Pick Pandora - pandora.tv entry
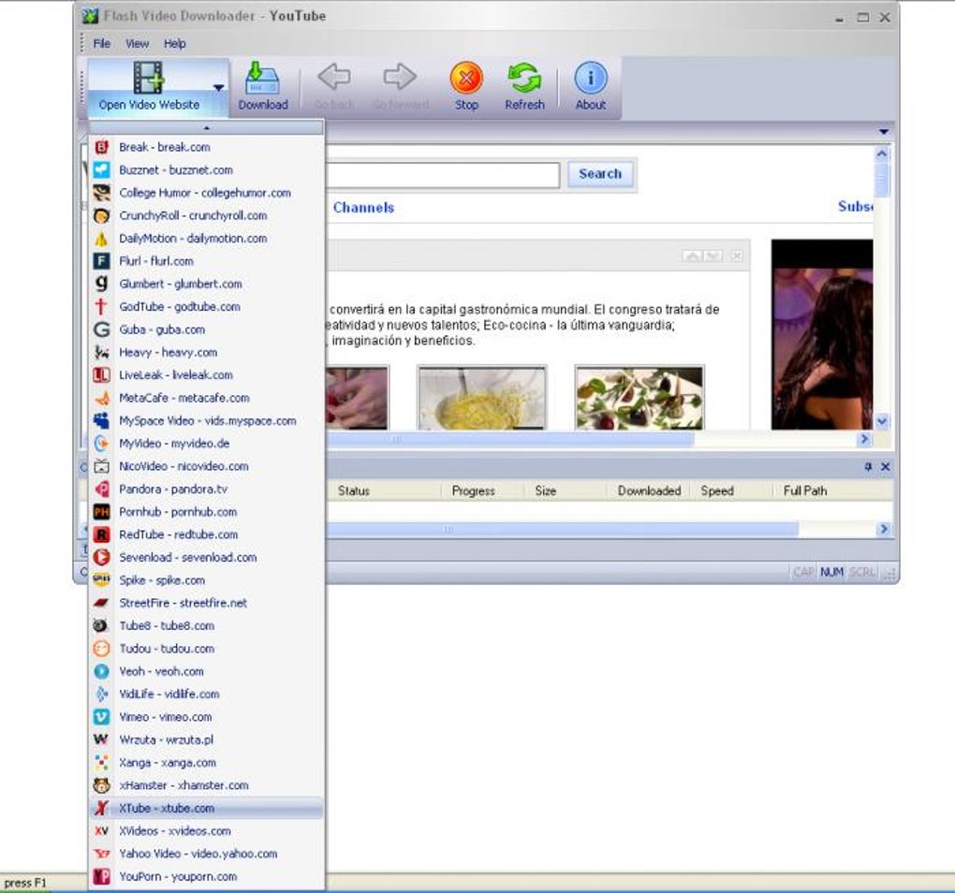This screenshot has height=893, width=955. click(x=207, y=489)
